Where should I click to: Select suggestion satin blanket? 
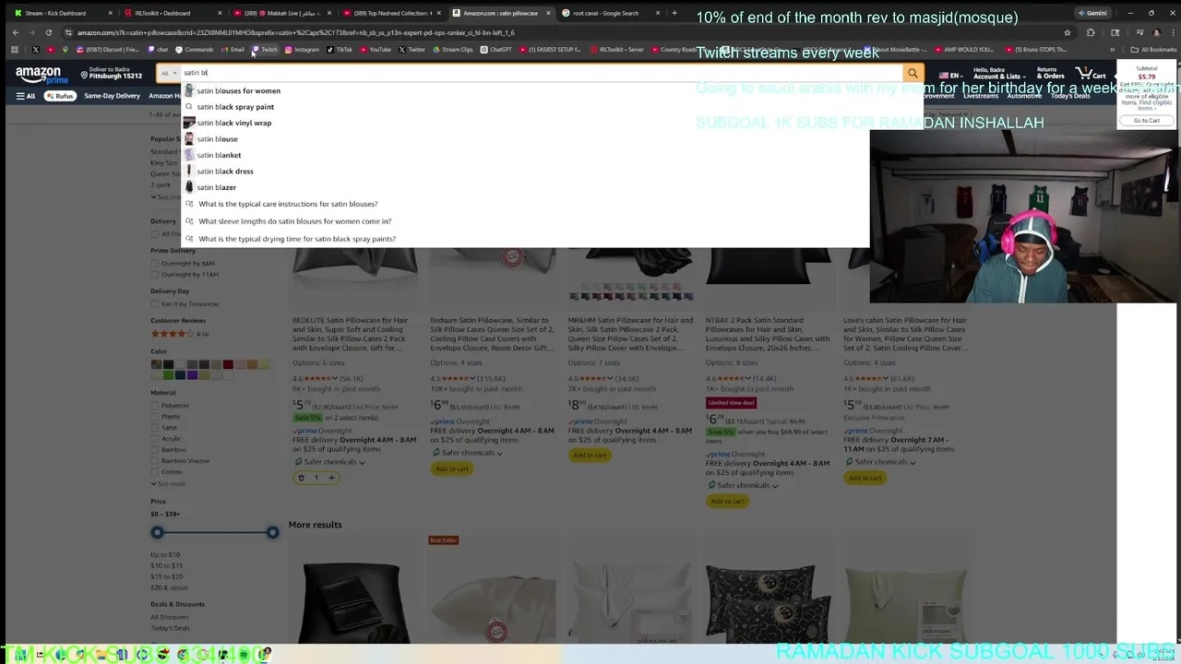[x=219, y=155]
